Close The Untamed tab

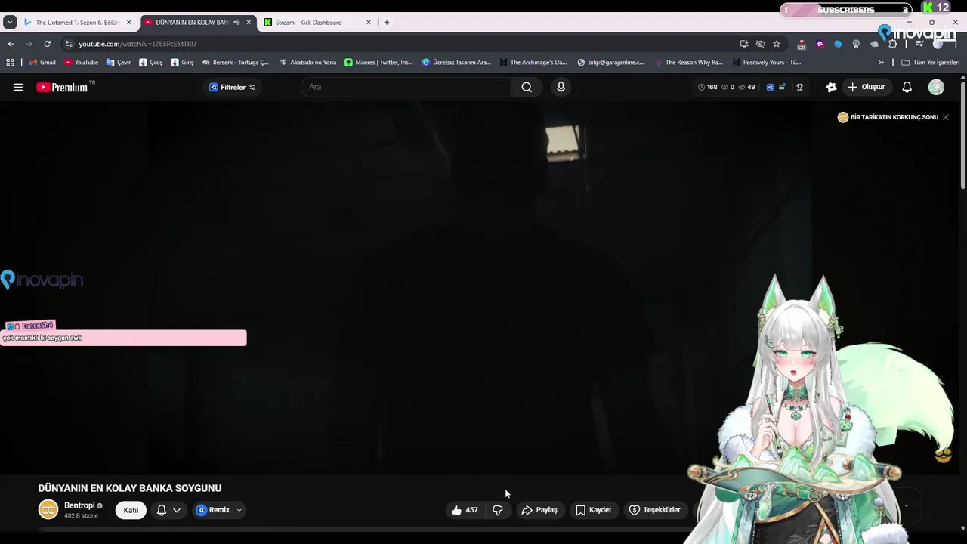click(x=128, y=22)
